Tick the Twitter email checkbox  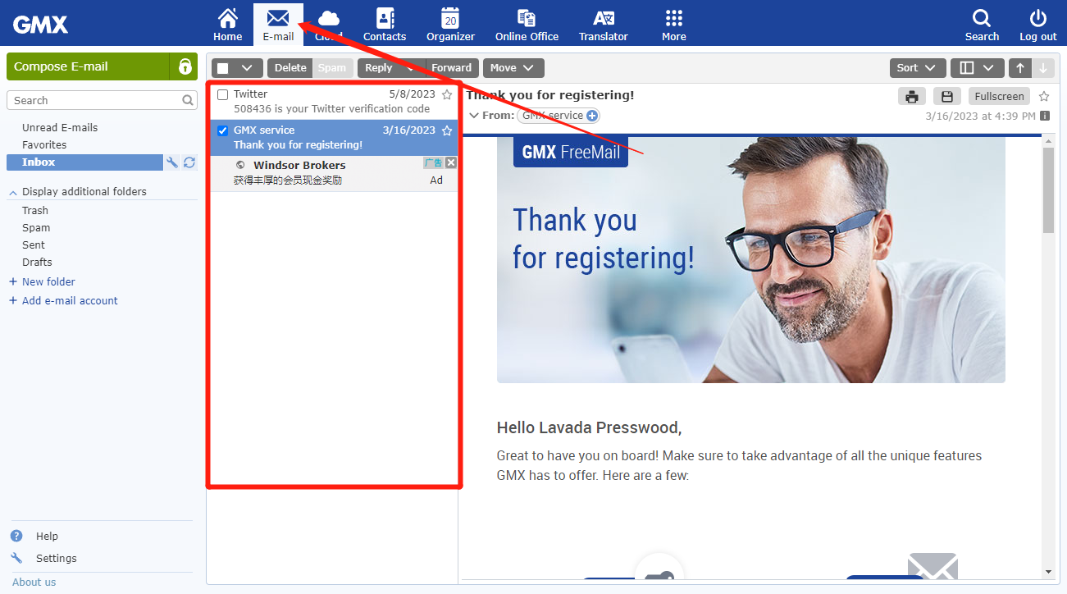click(222, 94)
